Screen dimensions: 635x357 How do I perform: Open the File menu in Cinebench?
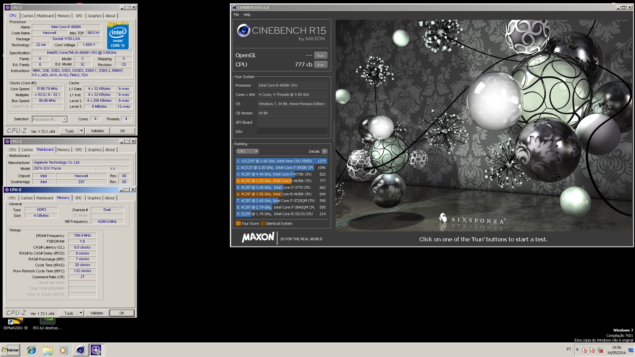pyautogui.click(x=236, y=15)
